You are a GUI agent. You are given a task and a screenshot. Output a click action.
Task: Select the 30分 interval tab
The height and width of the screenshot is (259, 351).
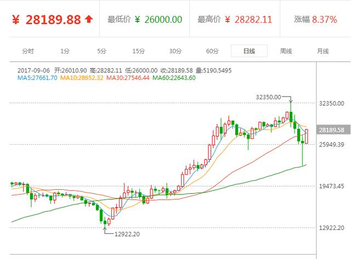(175, 51)
